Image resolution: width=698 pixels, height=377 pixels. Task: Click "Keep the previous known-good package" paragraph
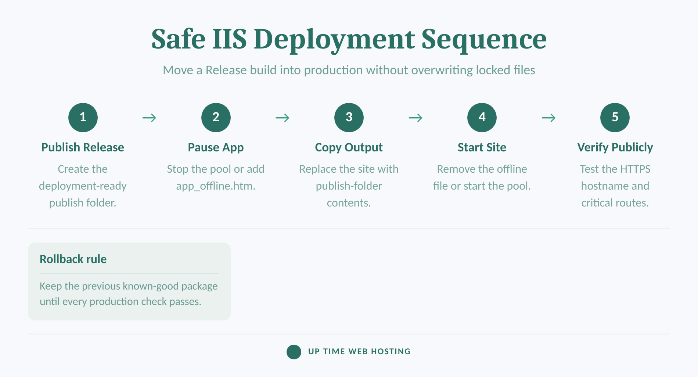pos(129,294)
